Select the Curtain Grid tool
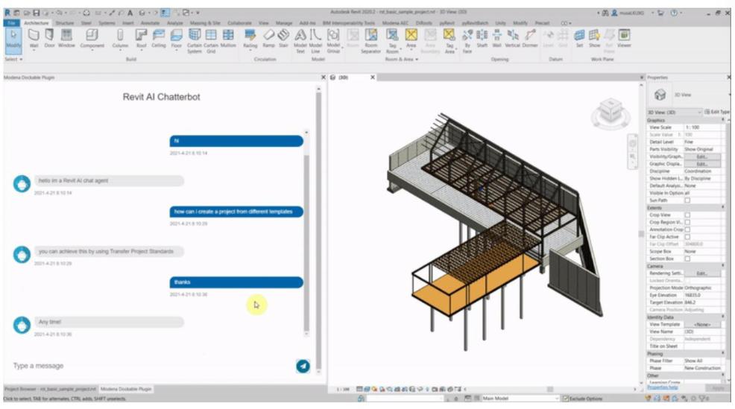Screen dimensions: 735x409 pyautogui.click(x=211, y=41)
